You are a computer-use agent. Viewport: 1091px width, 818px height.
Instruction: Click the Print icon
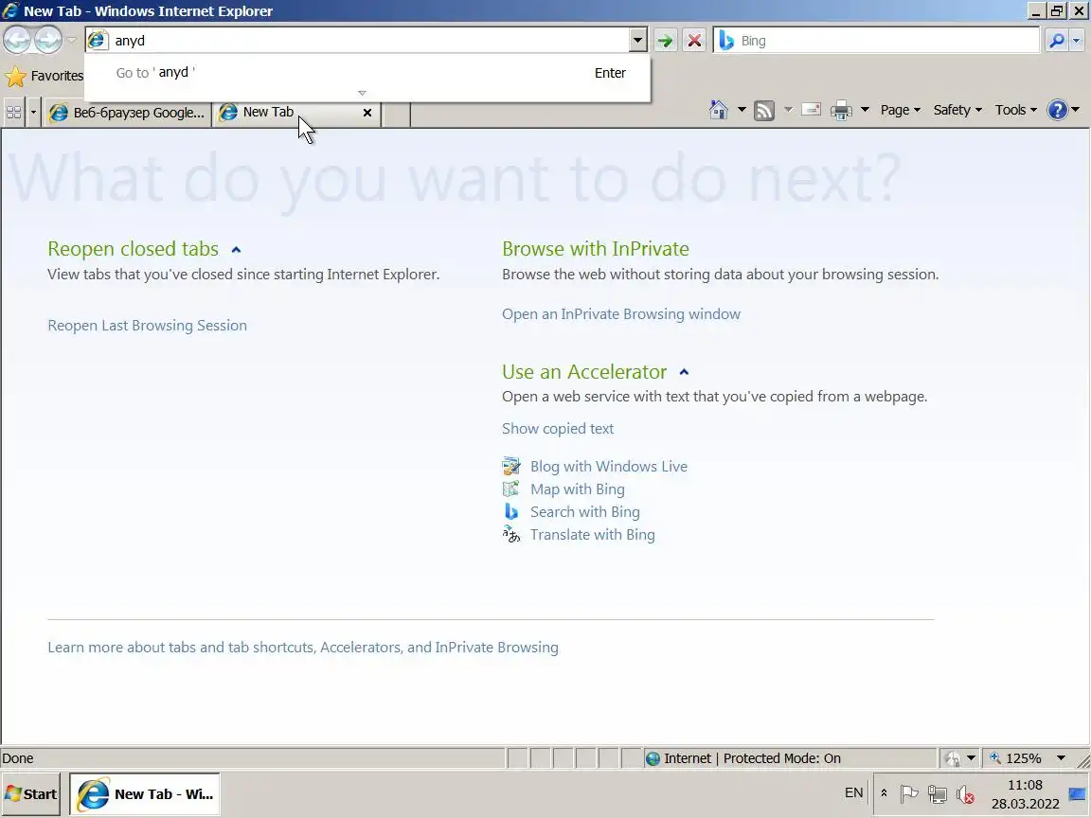click(841, 110)
